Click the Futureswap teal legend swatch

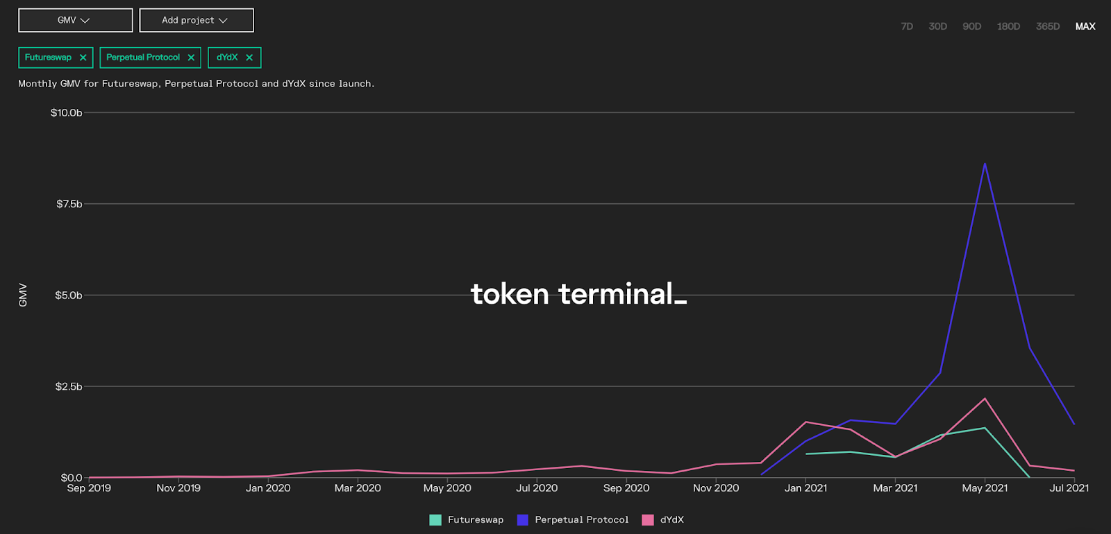pos(435,519)
